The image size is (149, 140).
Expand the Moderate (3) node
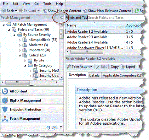click(x=20, y=45)
